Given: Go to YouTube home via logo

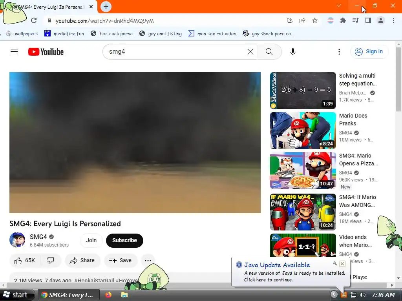Looking at the screenshot, I should tap(46, 52).
